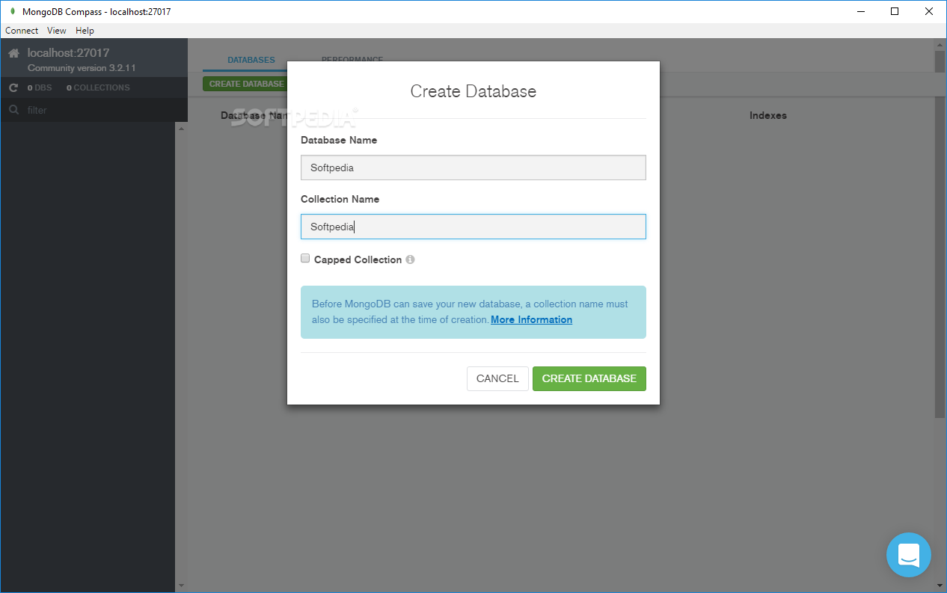Switch to the Databases tab

pos(251,60)
